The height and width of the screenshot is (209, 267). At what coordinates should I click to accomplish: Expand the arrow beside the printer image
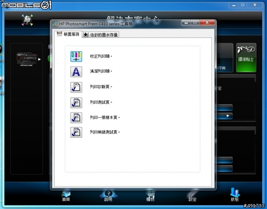tap(40, 59)
